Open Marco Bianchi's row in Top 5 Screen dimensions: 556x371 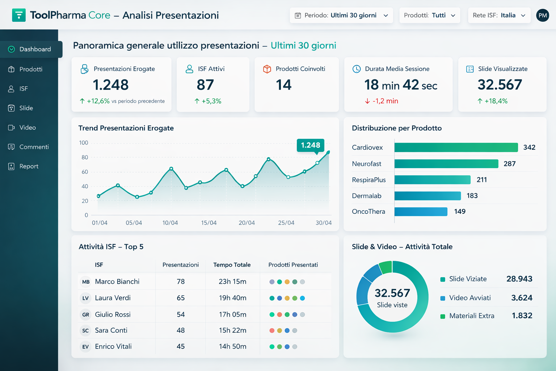click(x=117, y=282)
